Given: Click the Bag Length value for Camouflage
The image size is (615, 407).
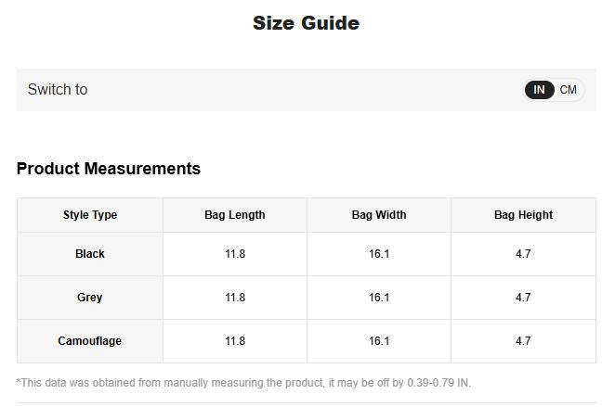Looking at the screenshot, I should click(235, 341).
